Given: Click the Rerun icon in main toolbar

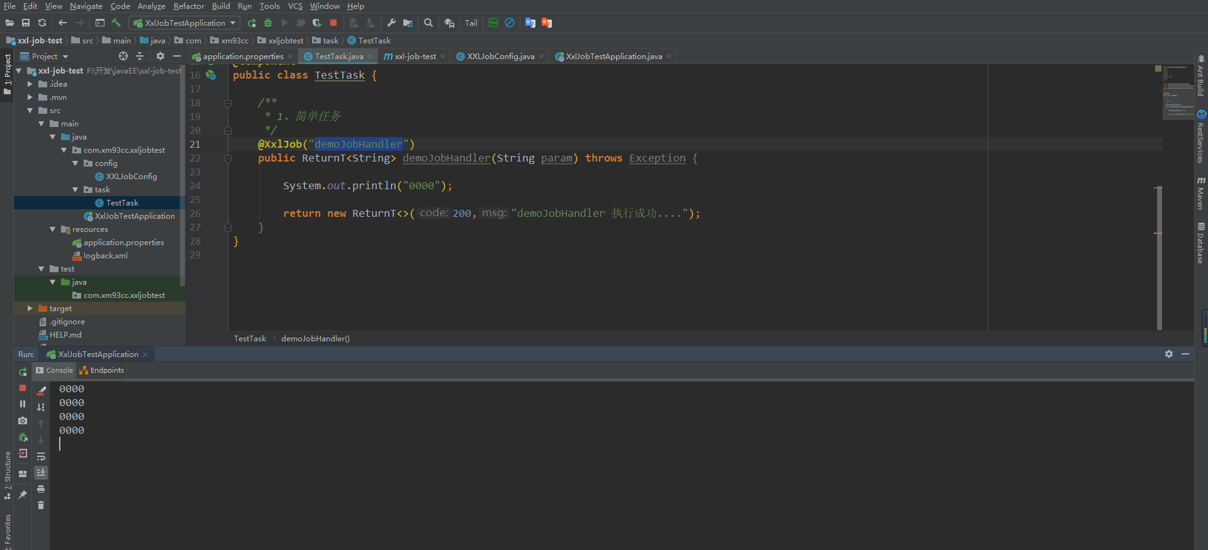Looking at the screenshot, I should [x=252, y=23].
